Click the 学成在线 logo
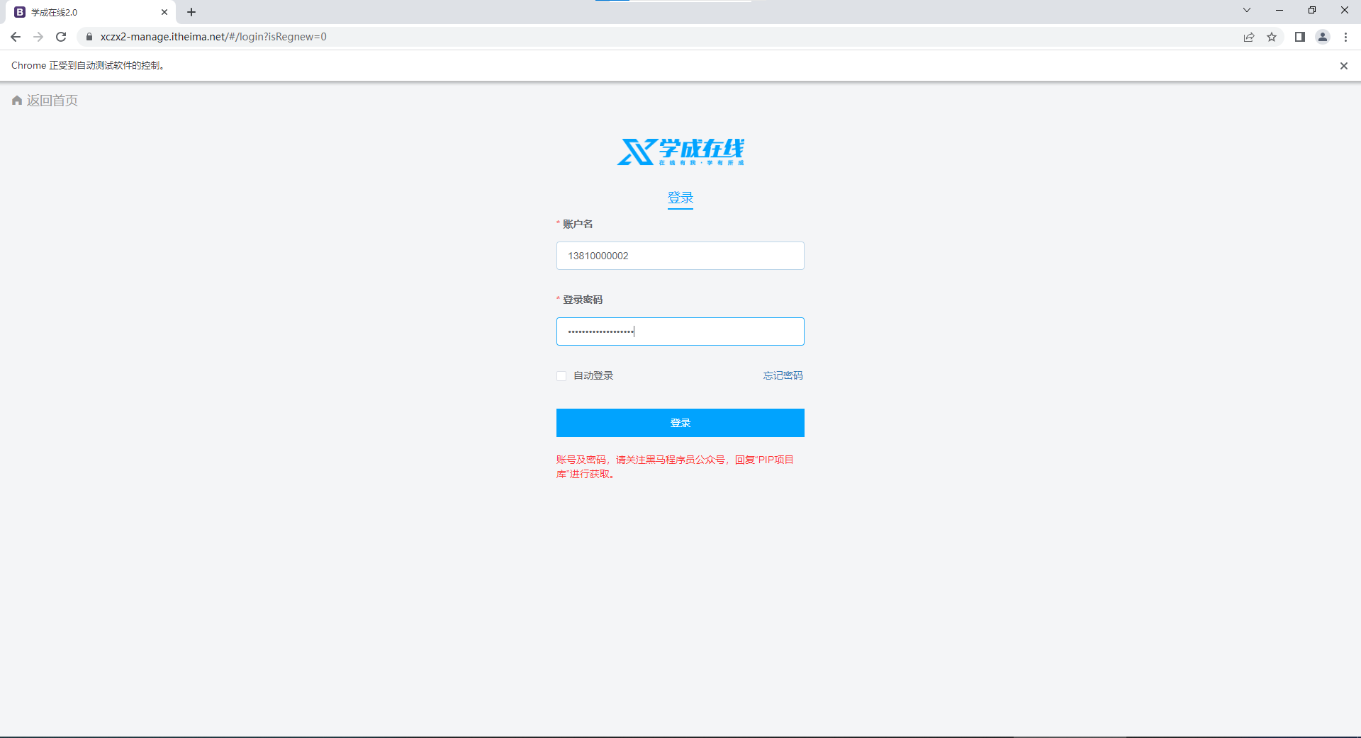 680,152
